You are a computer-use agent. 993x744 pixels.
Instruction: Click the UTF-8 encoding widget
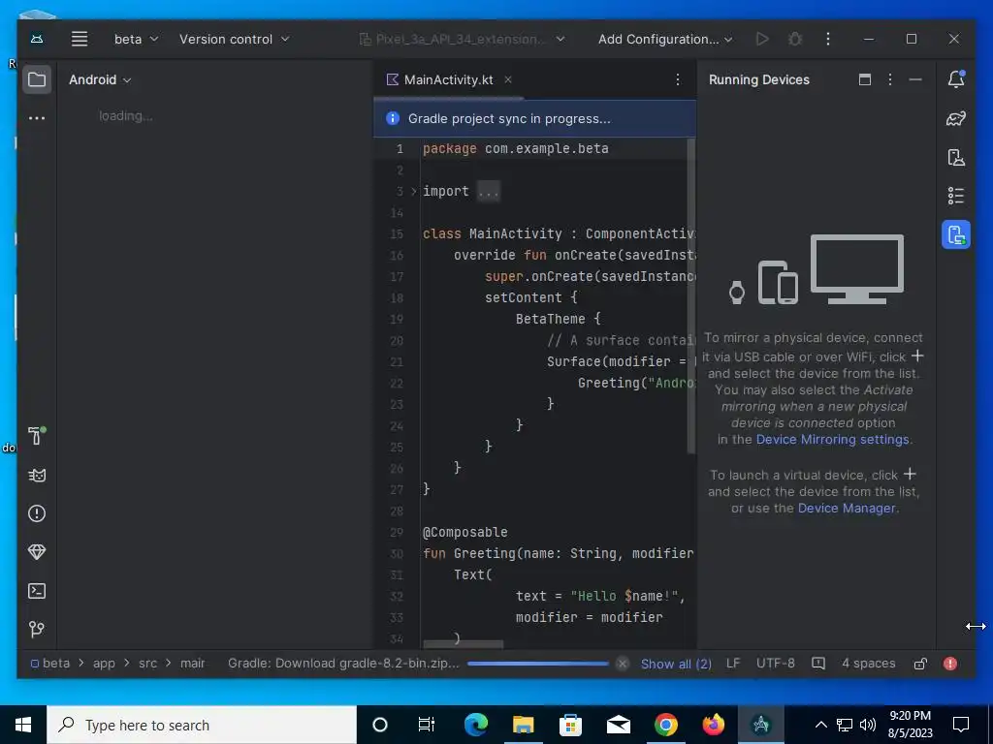tap(775, 663)
